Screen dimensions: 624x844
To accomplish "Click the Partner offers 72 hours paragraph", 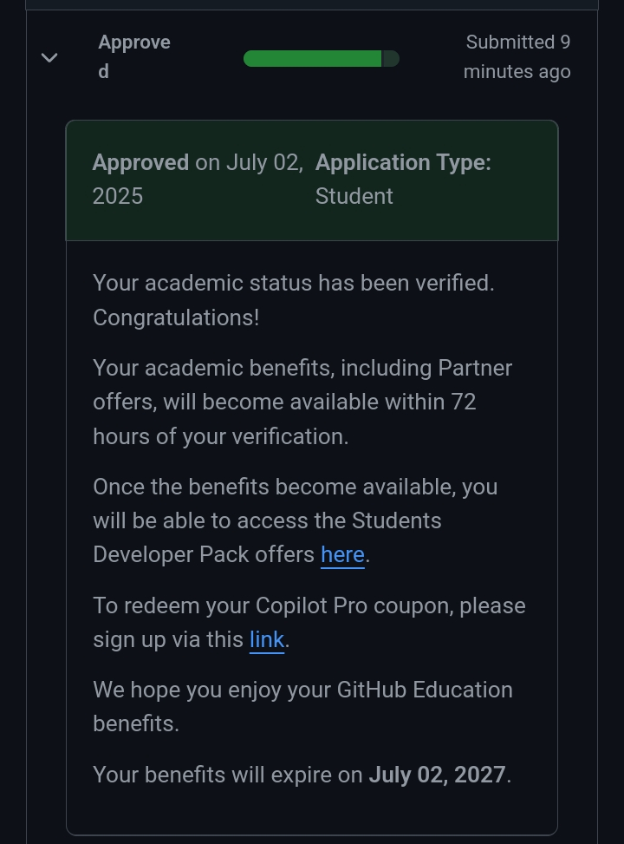I will [x=302, y=402].
